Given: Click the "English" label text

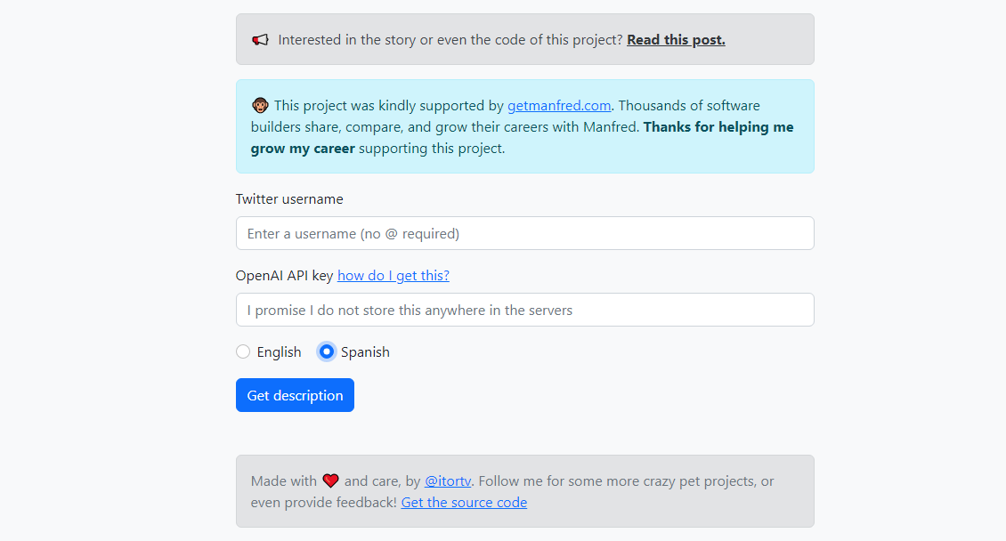Looking at the screenshot, I should pyautogui.click(x=279, y=352).
